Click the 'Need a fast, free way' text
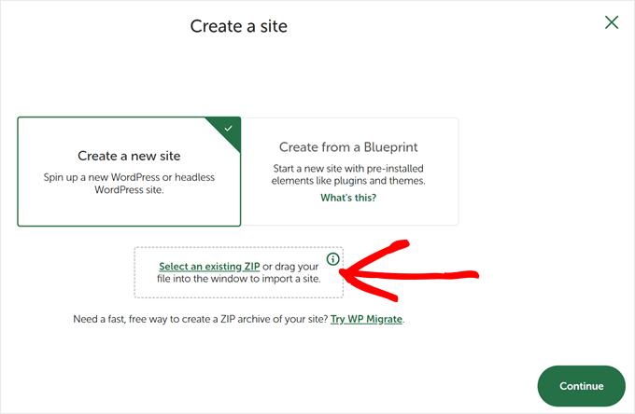635x414 pixels. click(x=201, y=319)
